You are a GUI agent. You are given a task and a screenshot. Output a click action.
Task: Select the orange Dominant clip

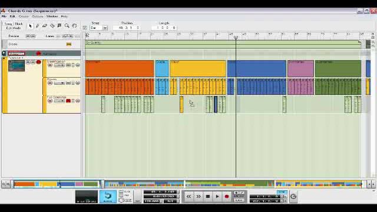[x=120, y=69]
